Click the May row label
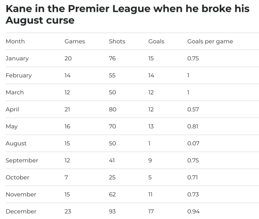This screenshot has height=219, width=259. click(12, 127)
